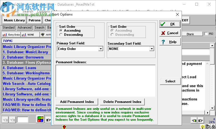Viewport: 216px width, 129px height.
Task: Open the Secondary Sort Field dropdown arrow
Action: pyautogui.click(x=152, y=49)
